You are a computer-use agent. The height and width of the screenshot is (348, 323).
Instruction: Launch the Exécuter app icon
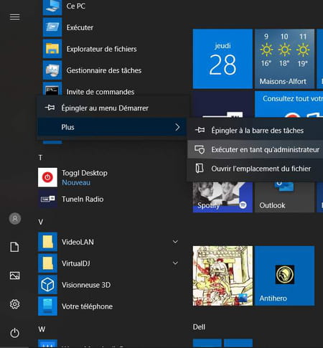pos(52,27)
